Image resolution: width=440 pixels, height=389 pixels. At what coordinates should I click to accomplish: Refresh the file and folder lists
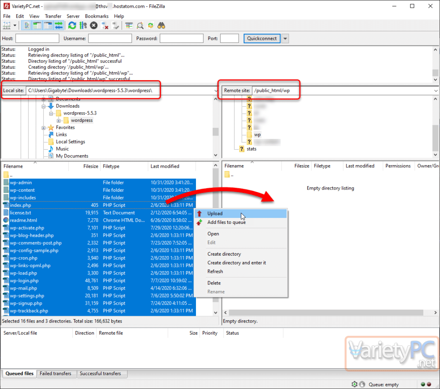tap(72, 26)
